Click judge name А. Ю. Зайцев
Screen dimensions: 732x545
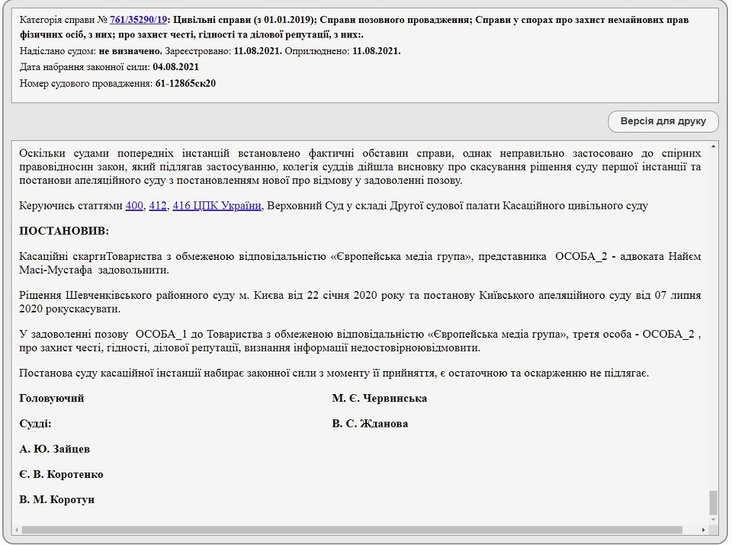pyautogui.click(x=55, y=449)
